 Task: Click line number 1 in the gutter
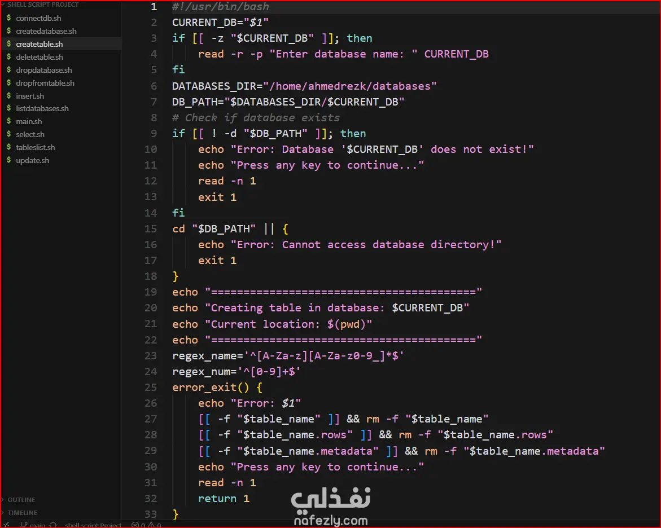tap(154, 7)
